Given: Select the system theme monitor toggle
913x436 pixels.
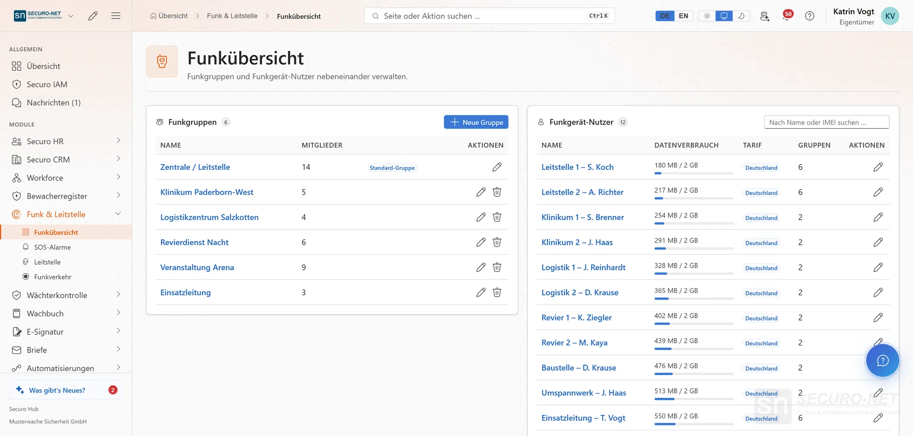Looking at the screenshot, I should (x=724, y=16).
